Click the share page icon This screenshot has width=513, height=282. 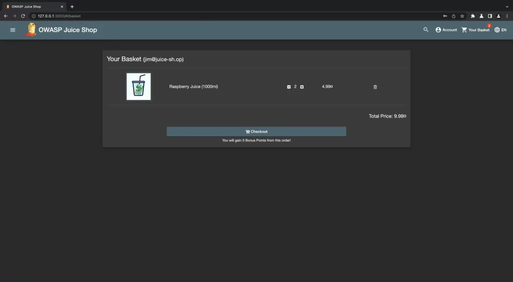(x=453, y=16)
